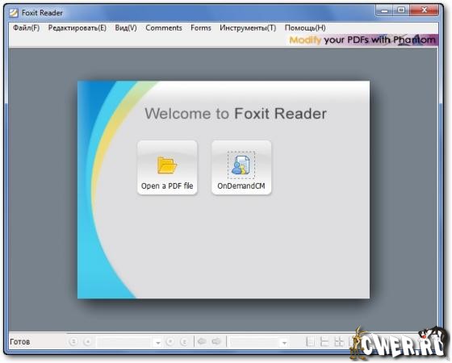Image resolution: width=452 pixels, height=363 pixels.
Task: Open the Файл(F) menu
Action: (26, 28)
